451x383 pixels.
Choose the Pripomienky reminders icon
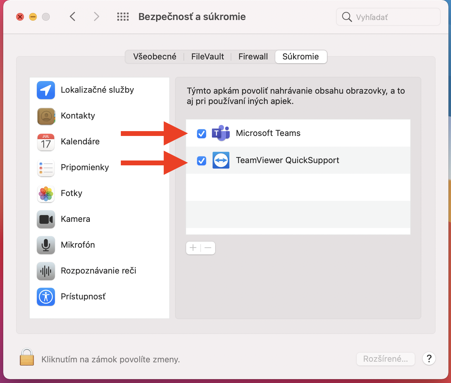(x=46, y=168)
